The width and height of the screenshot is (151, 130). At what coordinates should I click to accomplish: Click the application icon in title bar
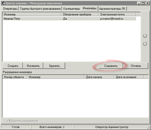pyautogui.click(x=3, y=3)
